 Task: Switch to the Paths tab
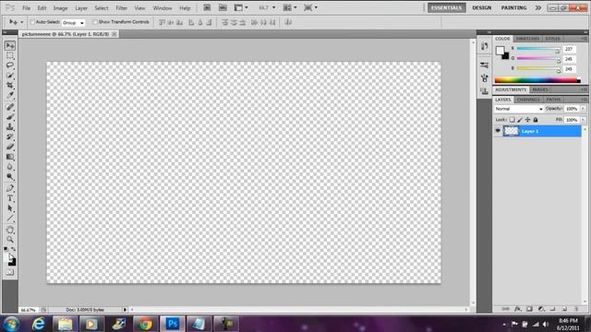[554, 100]
